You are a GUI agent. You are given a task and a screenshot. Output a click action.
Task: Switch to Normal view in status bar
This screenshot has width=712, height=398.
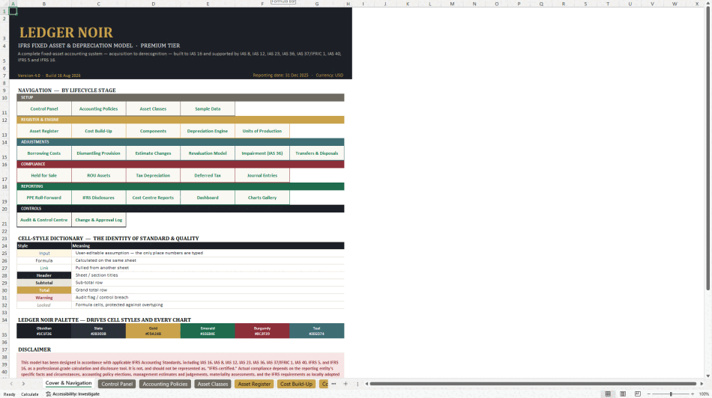(x=608, y=394)
